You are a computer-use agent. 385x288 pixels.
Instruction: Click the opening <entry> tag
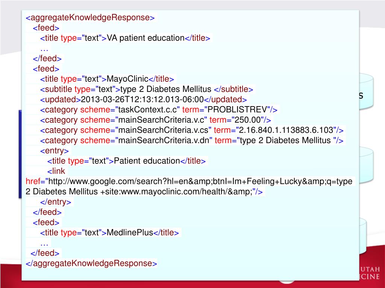point(55,151)
